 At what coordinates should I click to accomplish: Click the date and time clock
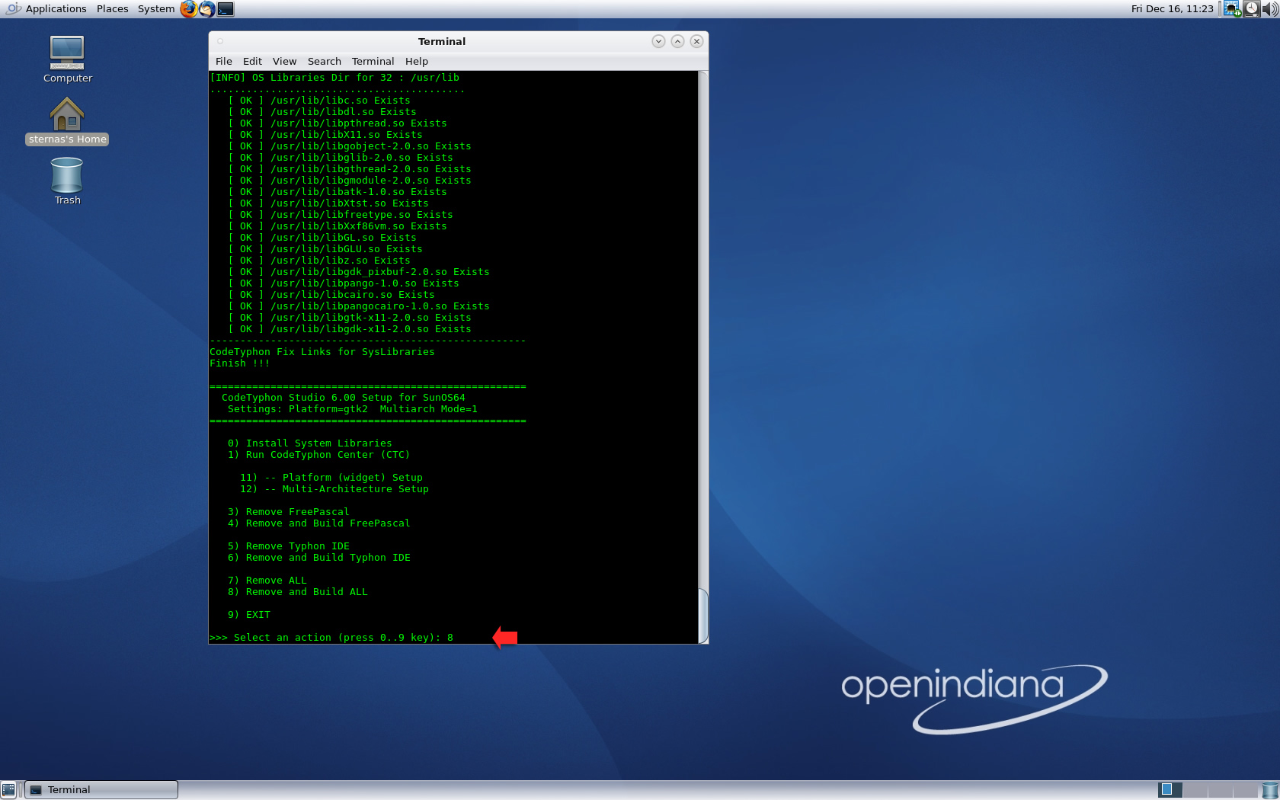[1172, 9]
